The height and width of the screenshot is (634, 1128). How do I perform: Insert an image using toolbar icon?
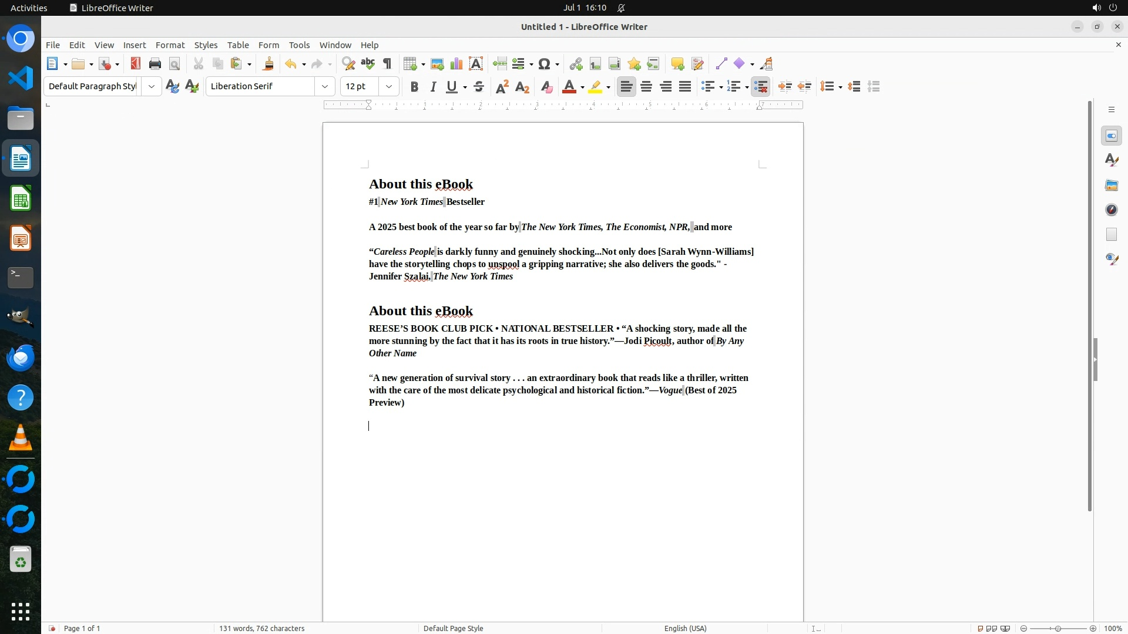click(x=437, y=64)
